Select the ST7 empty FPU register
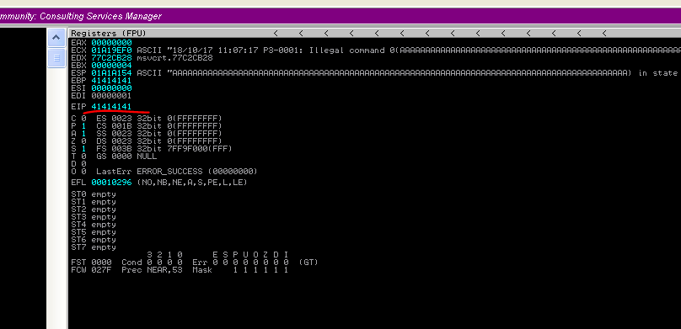 click(94, 247)
